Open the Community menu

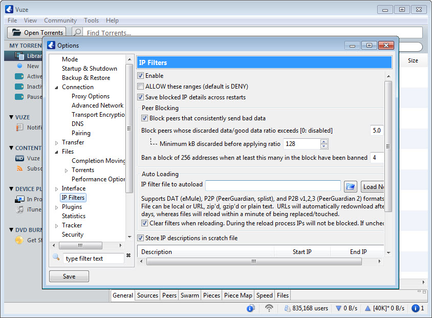tap(60, 20)
